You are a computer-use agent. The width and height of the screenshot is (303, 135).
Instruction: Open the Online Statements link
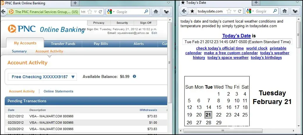(58, 92)
